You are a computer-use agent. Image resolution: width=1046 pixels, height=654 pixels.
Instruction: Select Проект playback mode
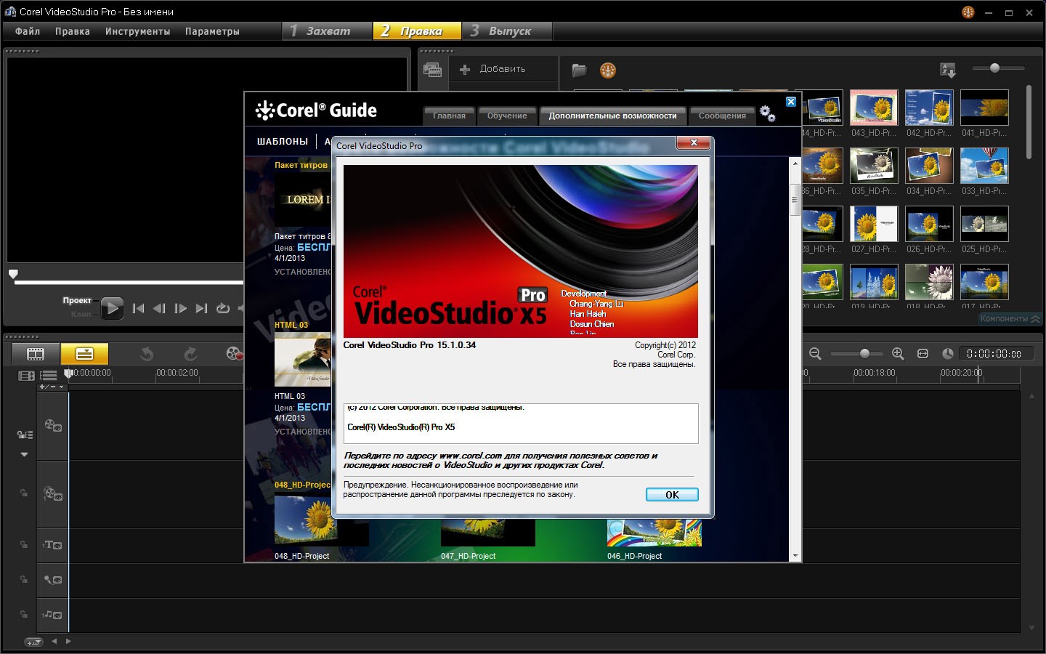[77, 300]
